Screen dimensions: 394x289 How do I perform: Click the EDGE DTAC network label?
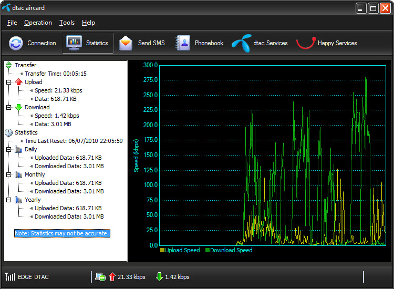33,277
